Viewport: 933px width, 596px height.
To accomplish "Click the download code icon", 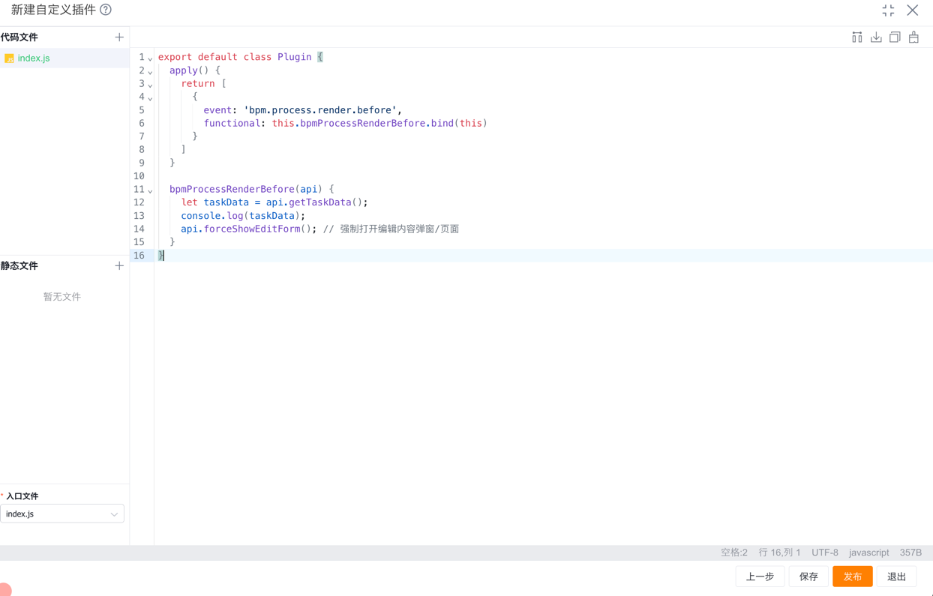I will coord(876,37).
